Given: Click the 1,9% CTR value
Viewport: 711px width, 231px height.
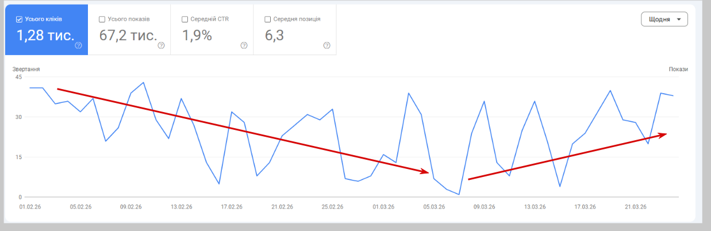Looking at the screenshot, I should 197,36.
